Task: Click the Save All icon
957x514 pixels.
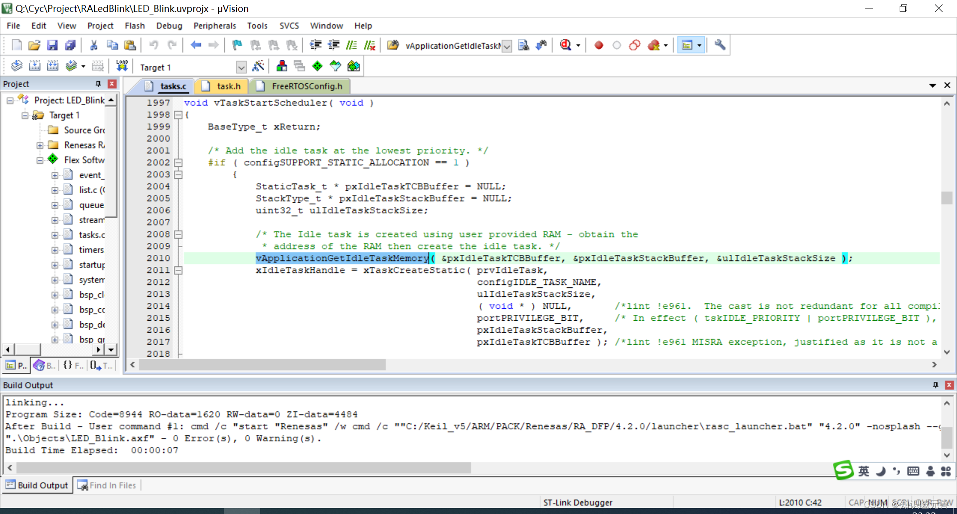Action: tap(70, 45)
